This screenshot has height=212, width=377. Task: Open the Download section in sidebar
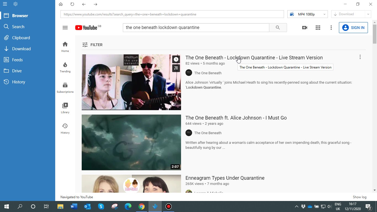(28, 49)
